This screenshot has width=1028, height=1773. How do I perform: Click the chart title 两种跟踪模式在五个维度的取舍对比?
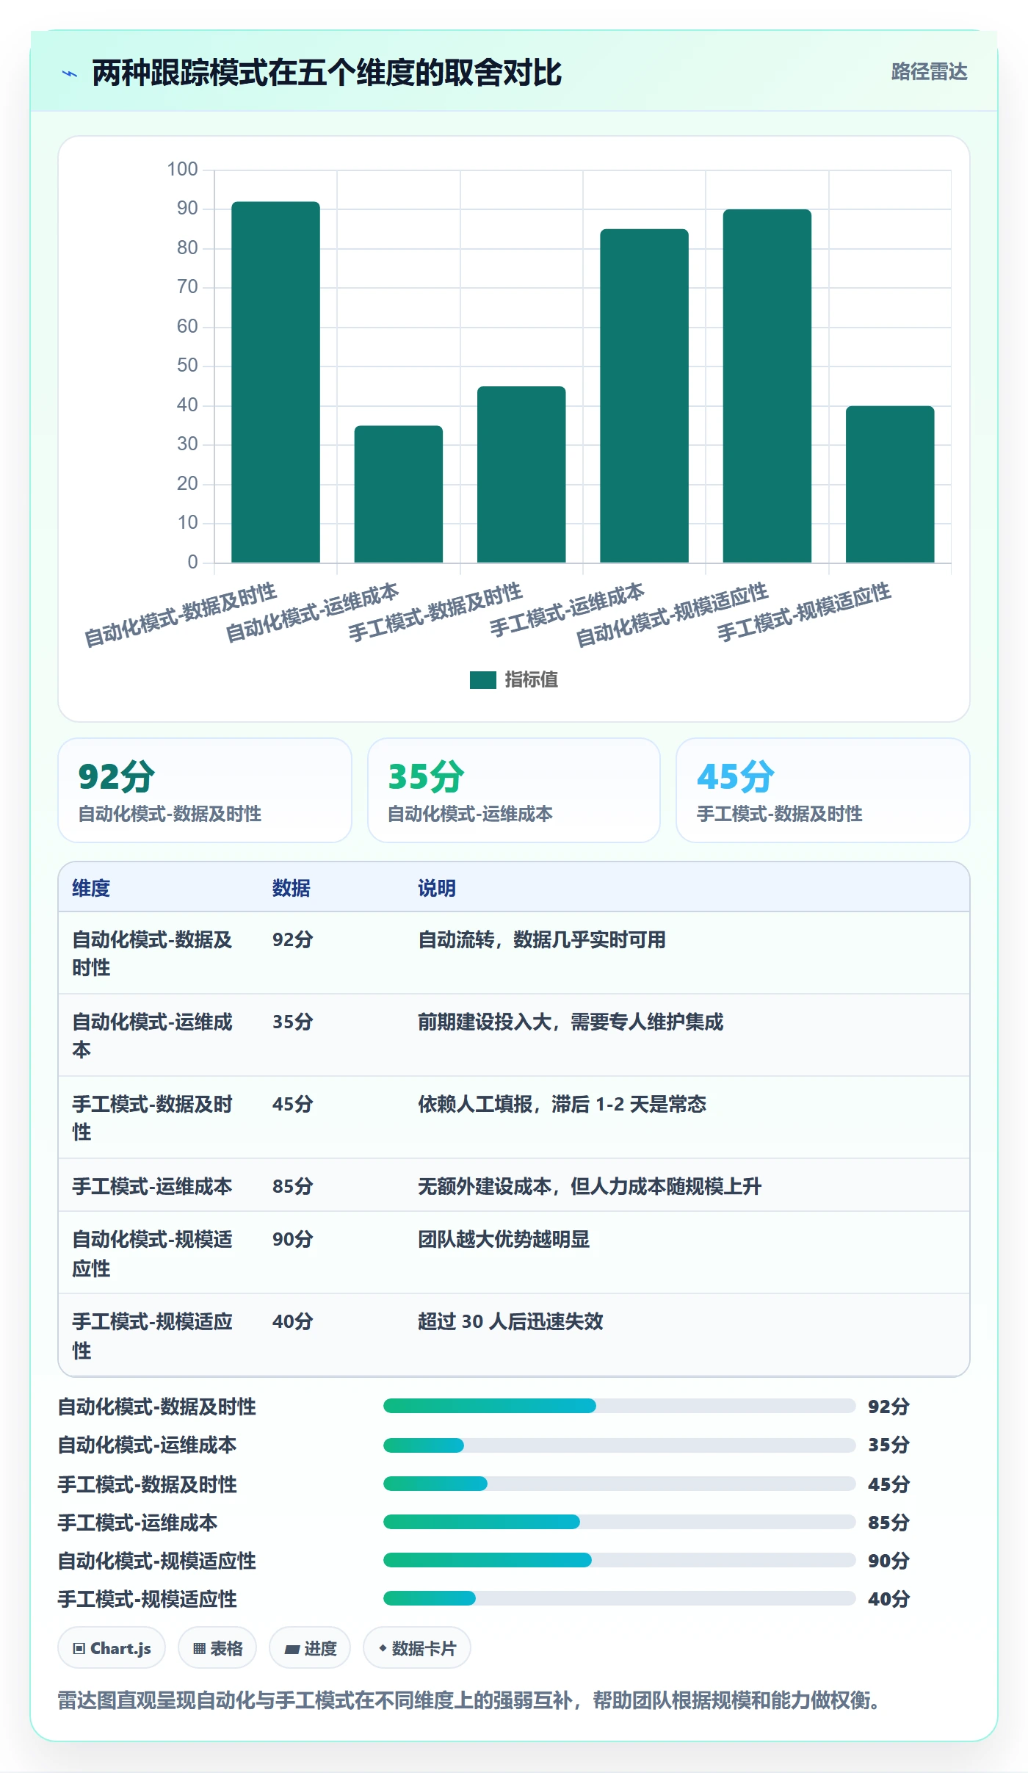(326, 73)
